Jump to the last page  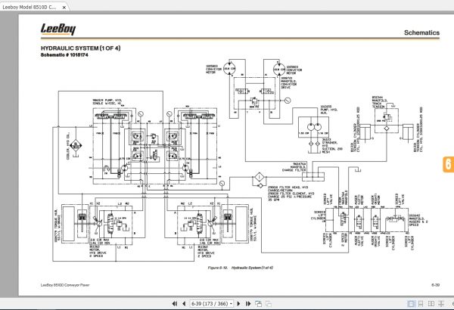[248, 304]
